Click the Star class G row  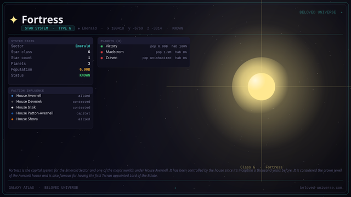tap(50, 52)
